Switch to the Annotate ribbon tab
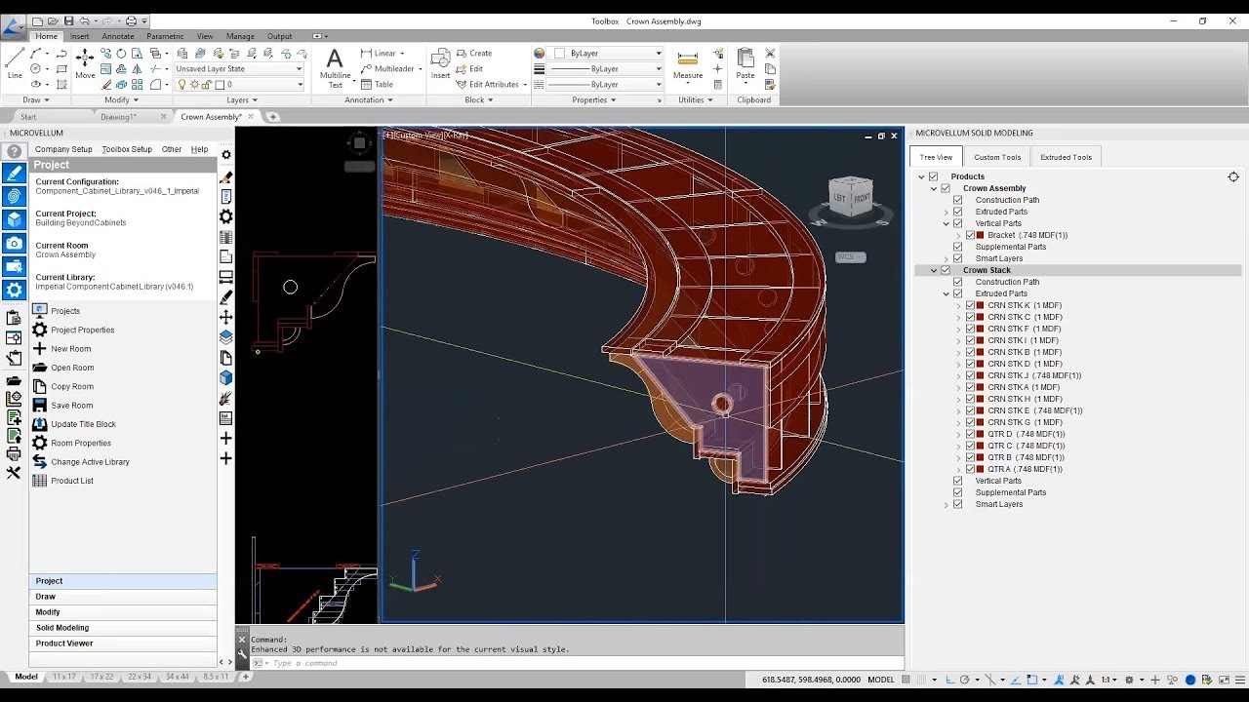The image size is (1249, 702). coord(118,36)
